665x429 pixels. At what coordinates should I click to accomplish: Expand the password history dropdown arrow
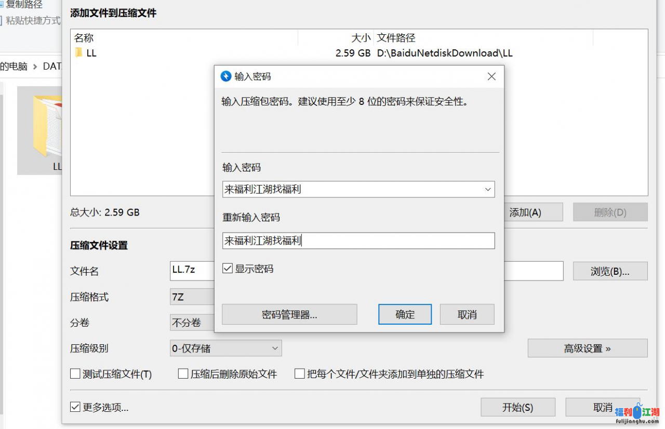(488, 190)
